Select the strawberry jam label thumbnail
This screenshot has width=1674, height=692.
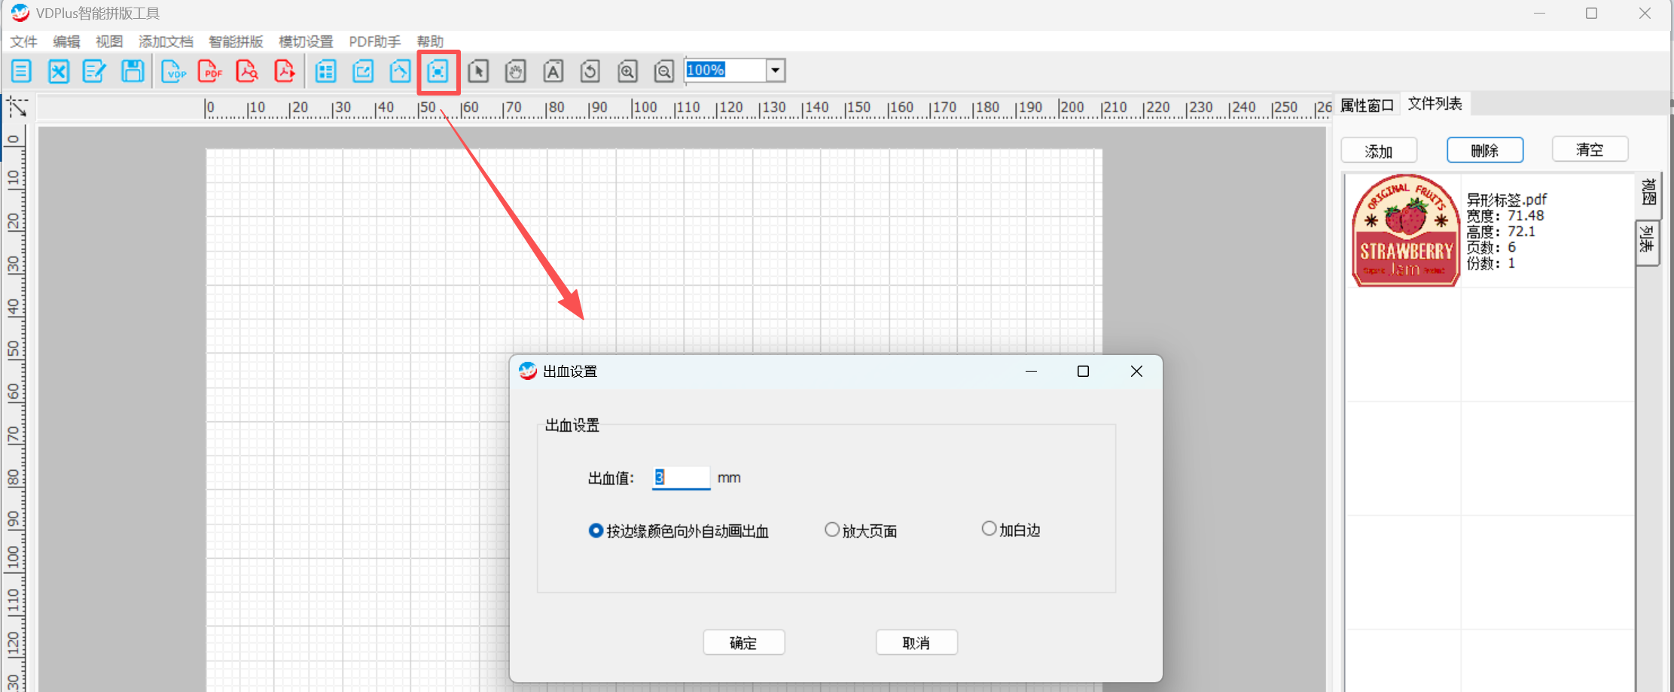pos(1405,231)
